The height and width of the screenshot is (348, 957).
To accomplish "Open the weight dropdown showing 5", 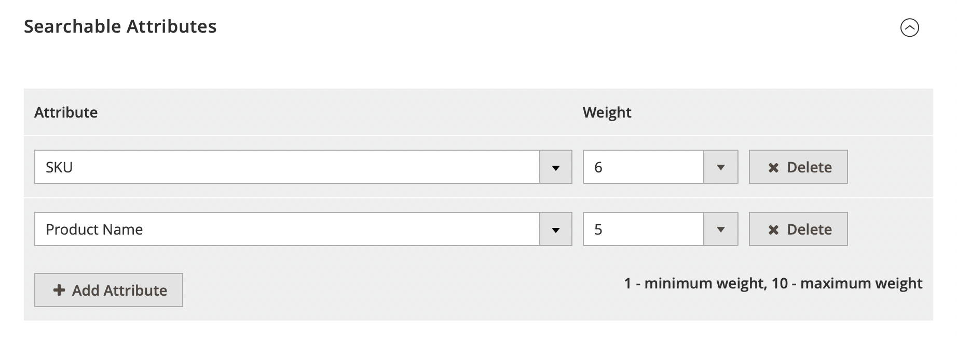I will point(643,229).
